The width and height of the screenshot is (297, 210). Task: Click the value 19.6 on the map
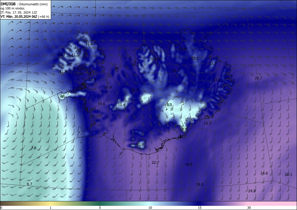point(101,104)
